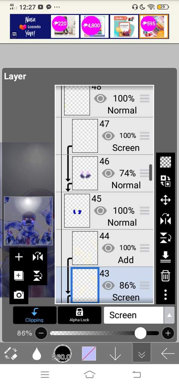The image size is (179, 385).
Task: Select the move/transform layer arrows icon
Action: click(165, 200)
